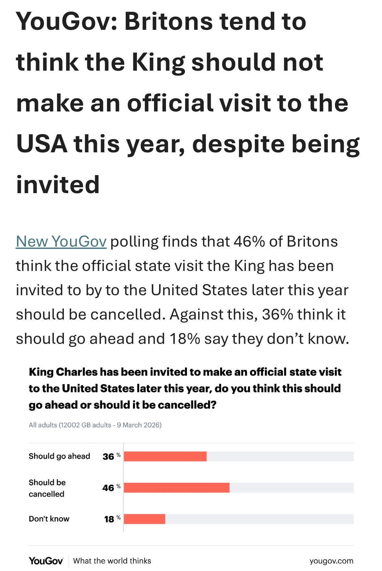This screenshot has width=382, height=571.
Task: Click the 36% value in the chart
Action: tap(109, 457)
